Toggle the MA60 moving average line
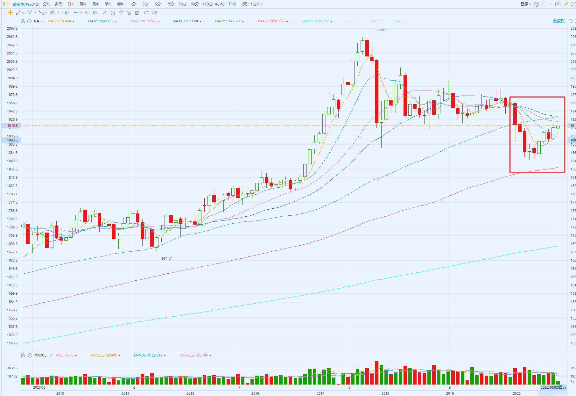Screen dimensions: 576x396 click(x=229, y=21)
